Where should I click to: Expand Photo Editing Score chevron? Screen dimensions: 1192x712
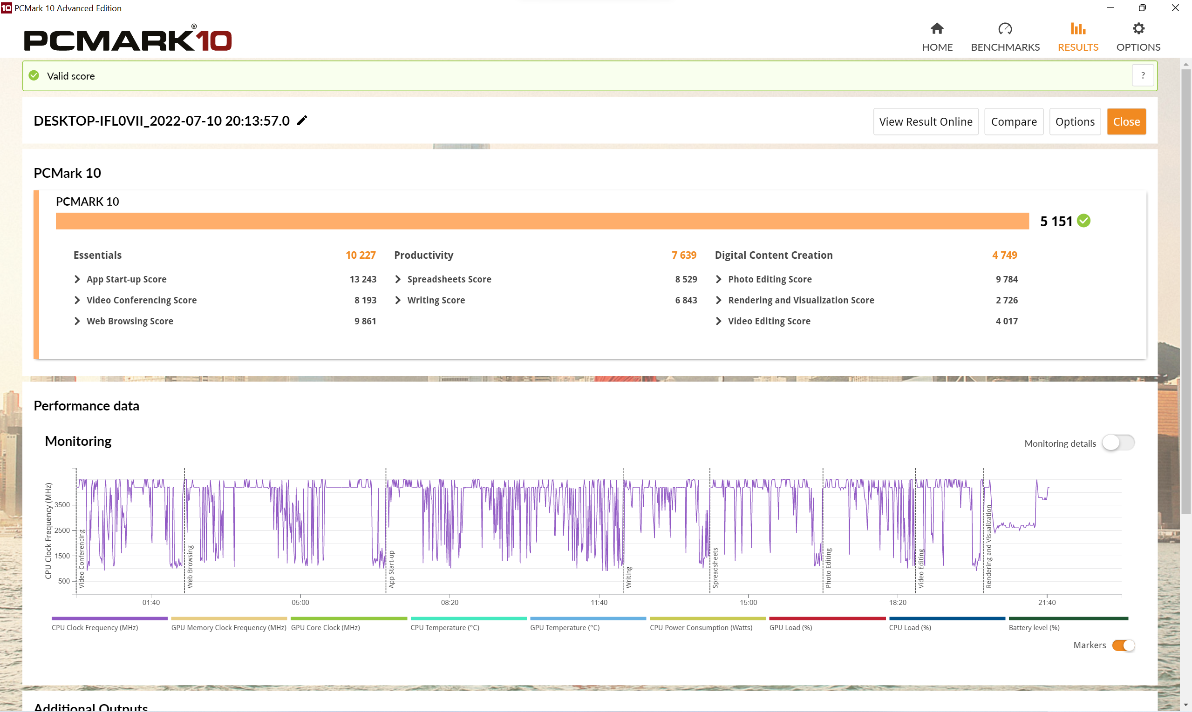(x=718, y=279)
